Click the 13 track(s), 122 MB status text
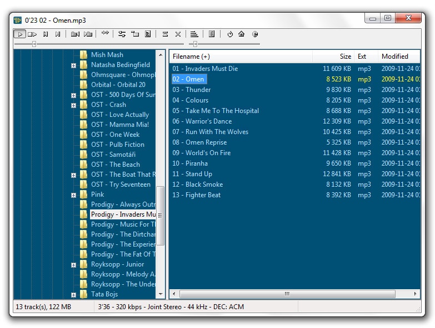 coord(43,307)
